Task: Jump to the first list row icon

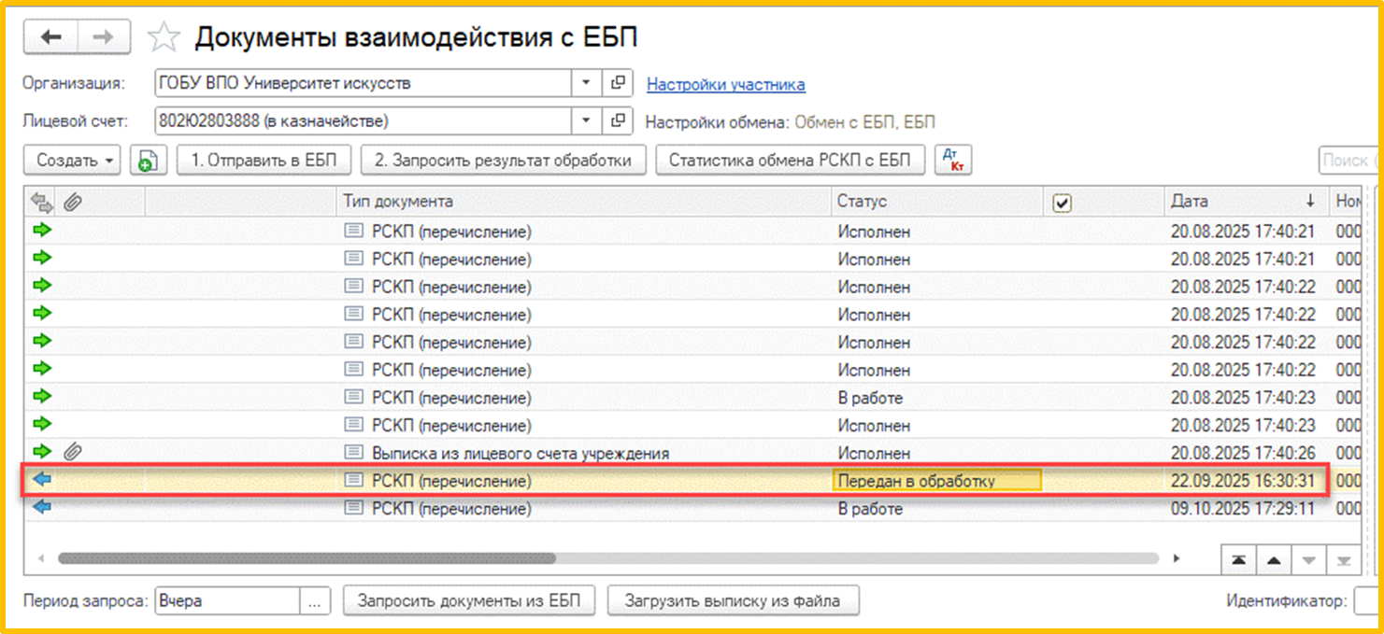Action: point(1238,560)
